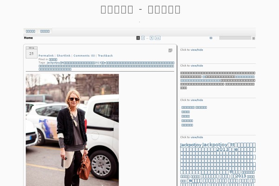Toggle view/hide above the Jackpotjoy tag cloud
This screenshot has height=186, width=279.
point(197,137)
